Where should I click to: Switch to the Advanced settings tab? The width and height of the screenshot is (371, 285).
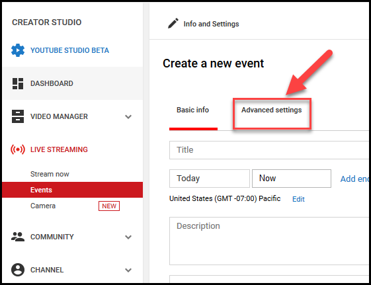[272, 110]
